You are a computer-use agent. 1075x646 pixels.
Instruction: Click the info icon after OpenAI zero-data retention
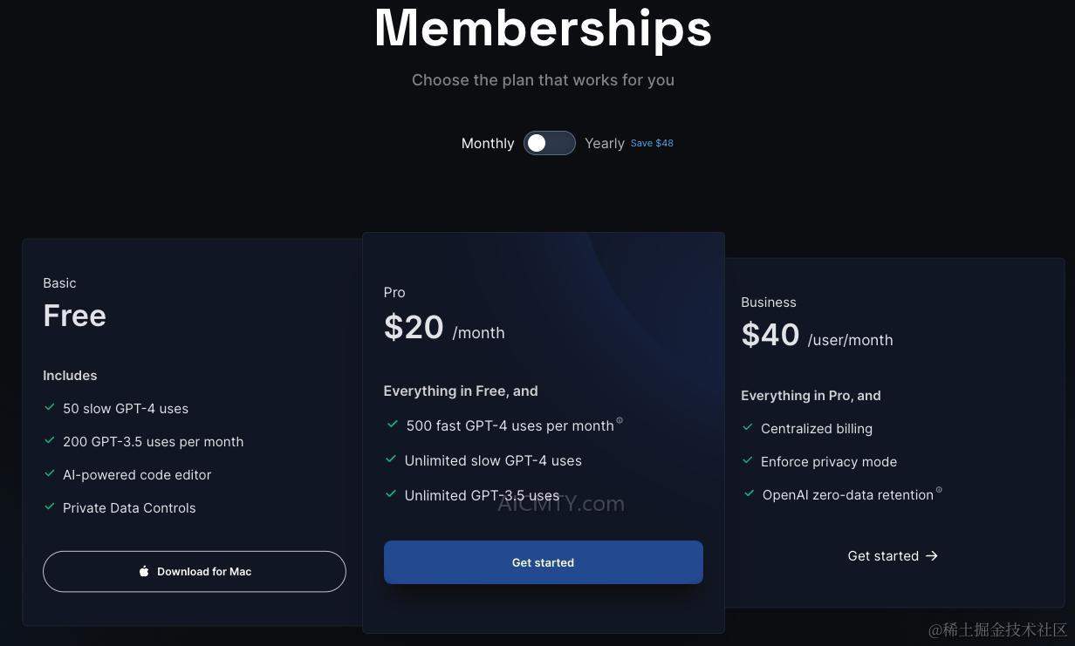[x=939, y=490]
